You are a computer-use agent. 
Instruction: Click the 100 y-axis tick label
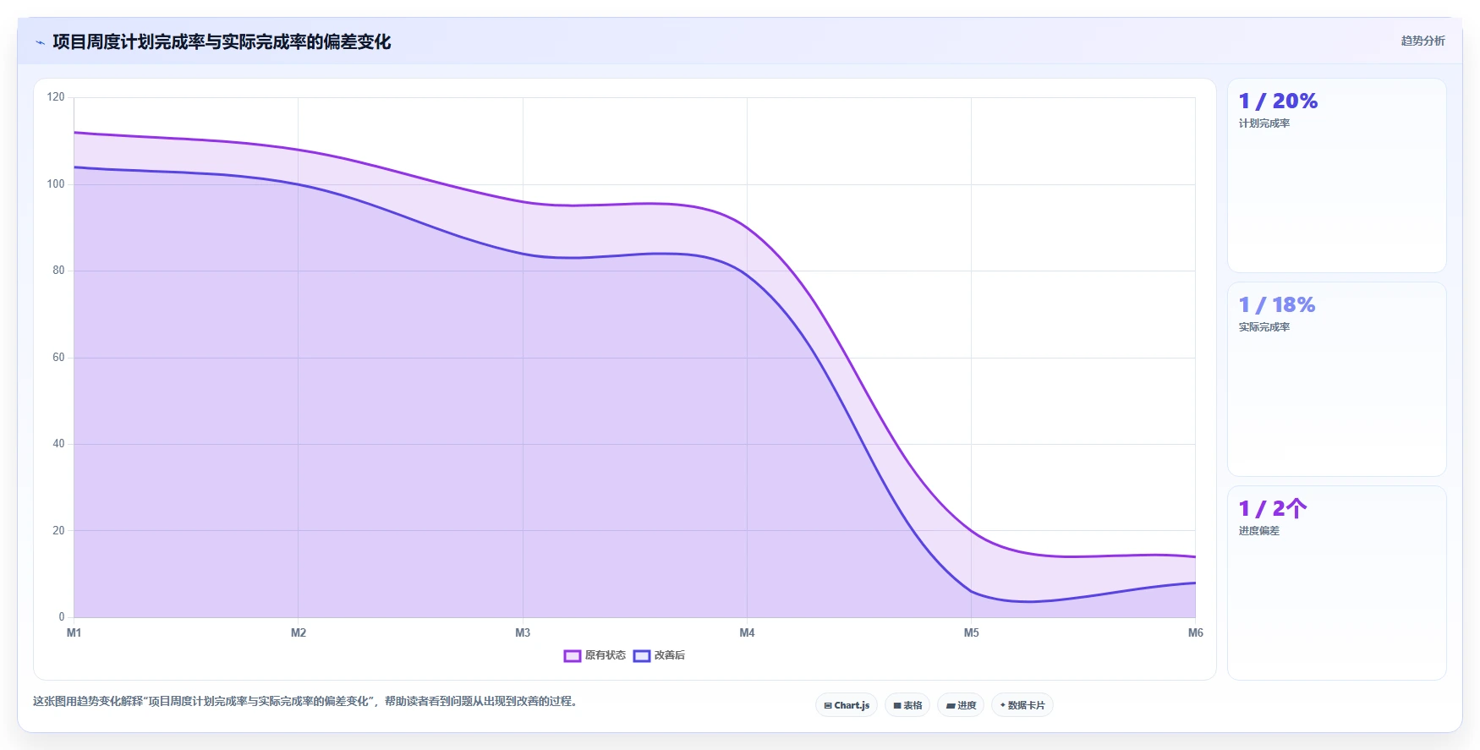click(56, 184)
